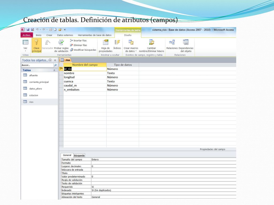Select the n_embalses field name cell

tap(85, 90)
